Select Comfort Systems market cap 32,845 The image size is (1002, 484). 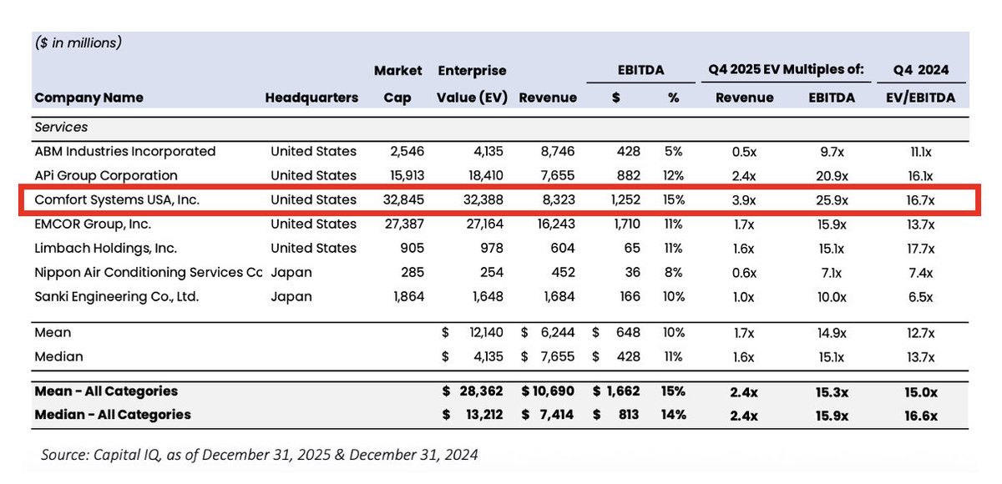403,200
